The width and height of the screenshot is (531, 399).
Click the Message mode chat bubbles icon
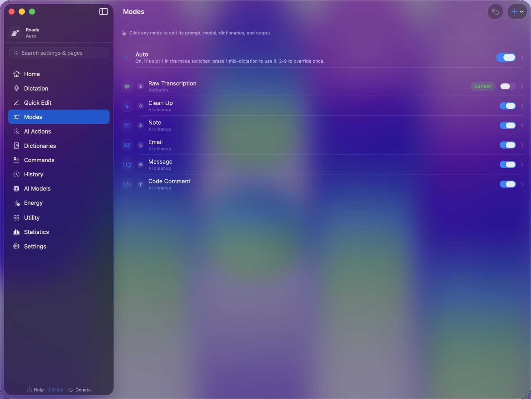[x=127, y=165]
